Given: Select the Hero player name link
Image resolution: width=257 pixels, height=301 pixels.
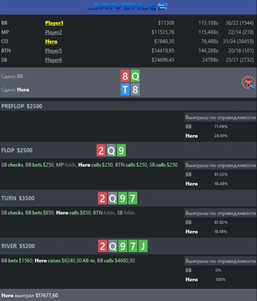Looking at the screenshot, I should pyautogui.click(x=51, y=41).
